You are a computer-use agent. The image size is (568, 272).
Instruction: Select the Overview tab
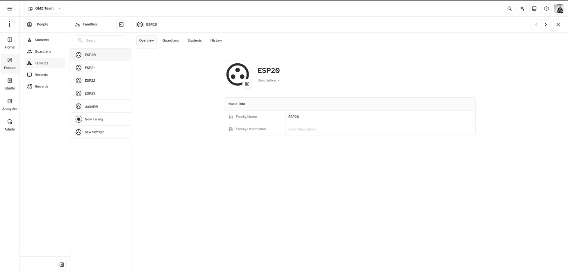click(146, 40)
